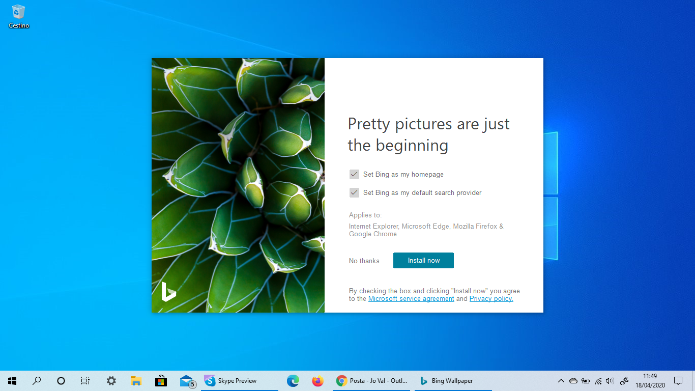The height and width of the screenshot is (391, 695).
Task: Open the Windows Start menu
Action: click(x=12, y=381)
